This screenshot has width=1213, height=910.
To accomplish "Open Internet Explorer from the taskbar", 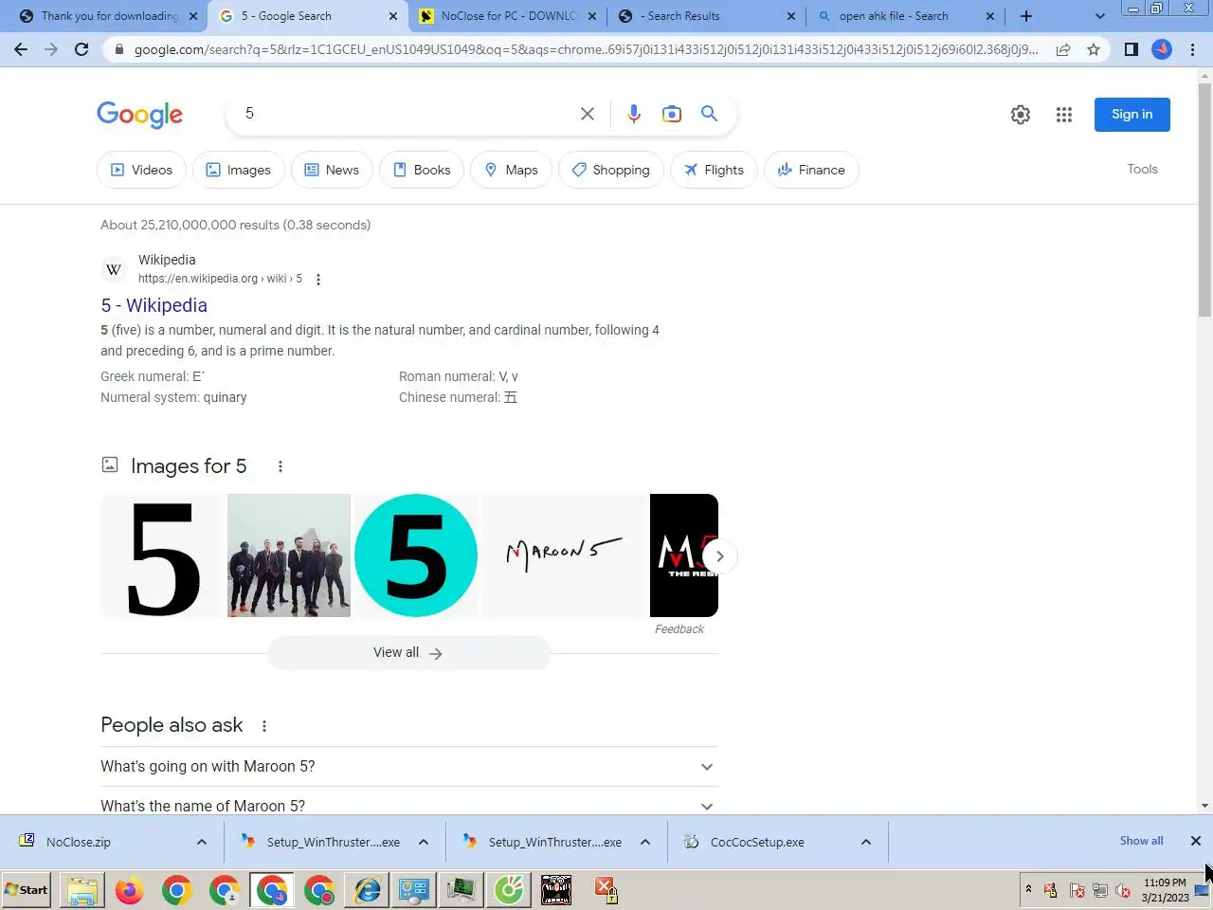I will (367, 890).
